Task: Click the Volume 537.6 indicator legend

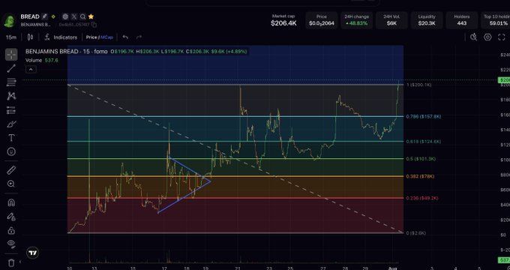Action: [x=42, y=60]
